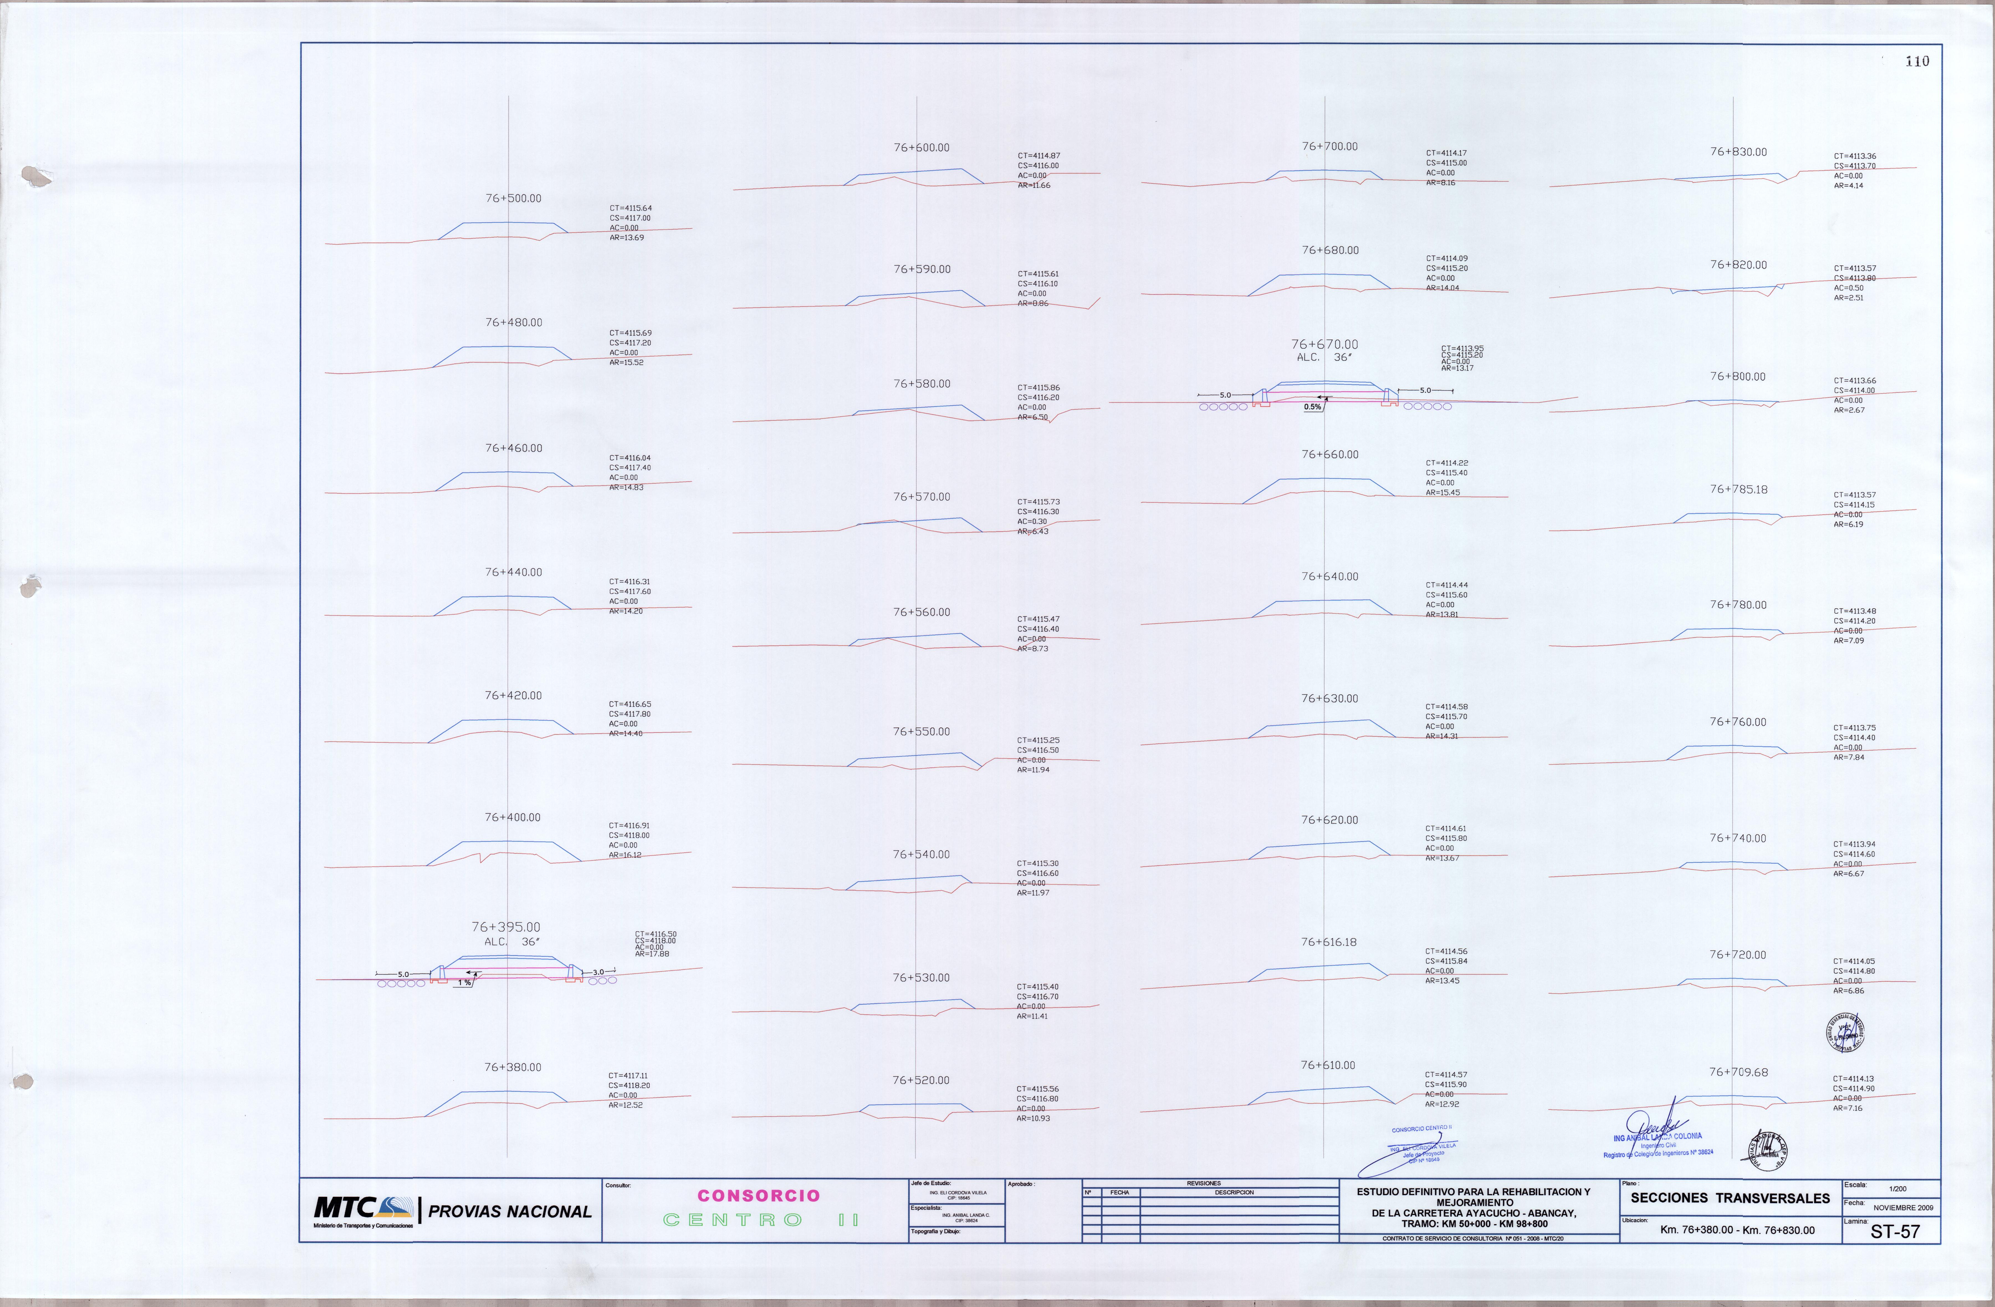The height and width of the screenshot is (1307, 1995).
Task: Click the 'CONTRATO DE SERVICIO DE CONSULTORIA' line
Action: click(x=1473, y=1238)
